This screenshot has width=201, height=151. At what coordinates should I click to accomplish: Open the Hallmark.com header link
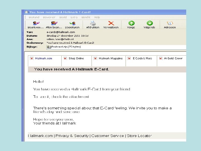tap(44, 58)
